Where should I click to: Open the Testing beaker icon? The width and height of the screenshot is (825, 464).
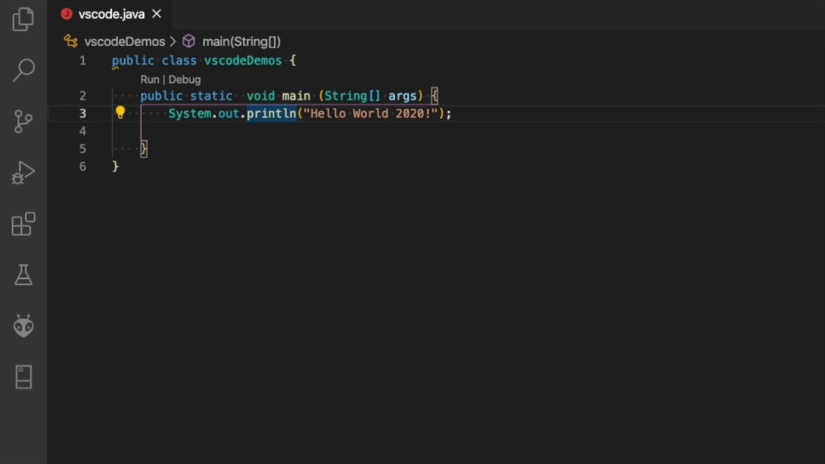click(x=23, y=275)
